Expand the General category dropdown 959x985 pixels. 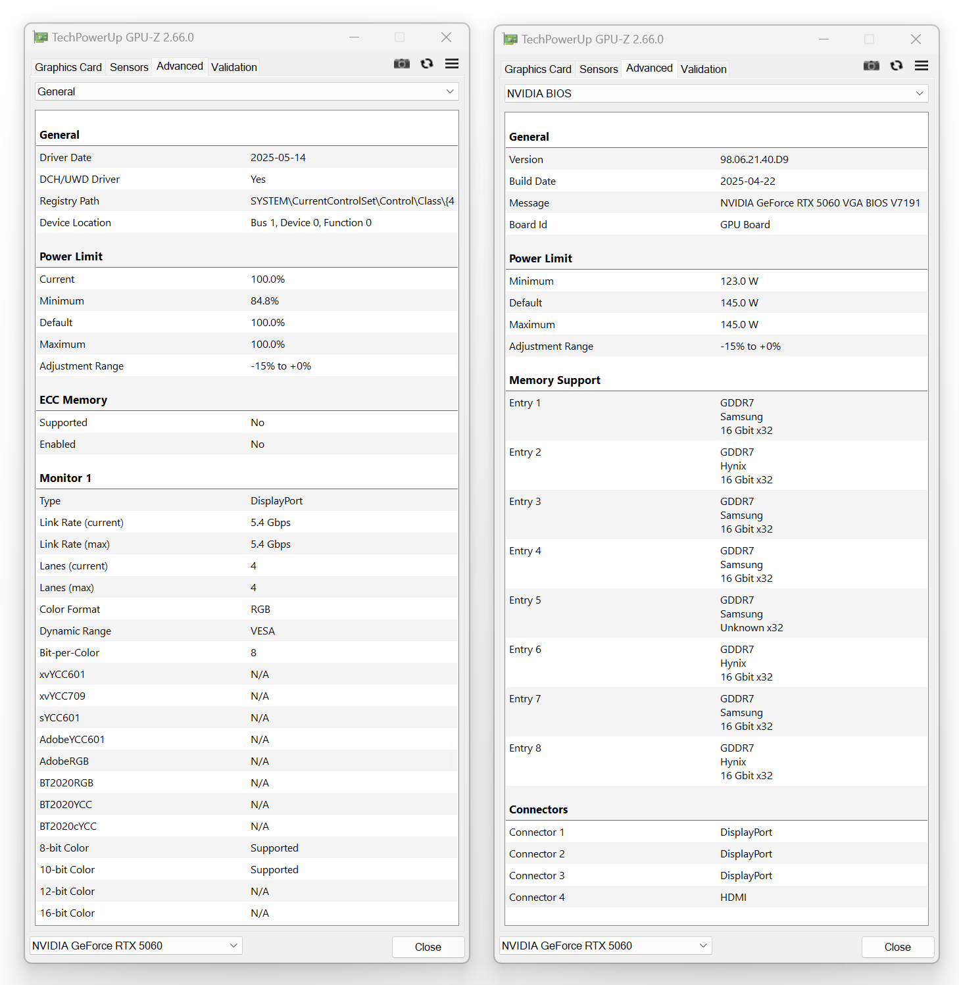coord(247,91)
